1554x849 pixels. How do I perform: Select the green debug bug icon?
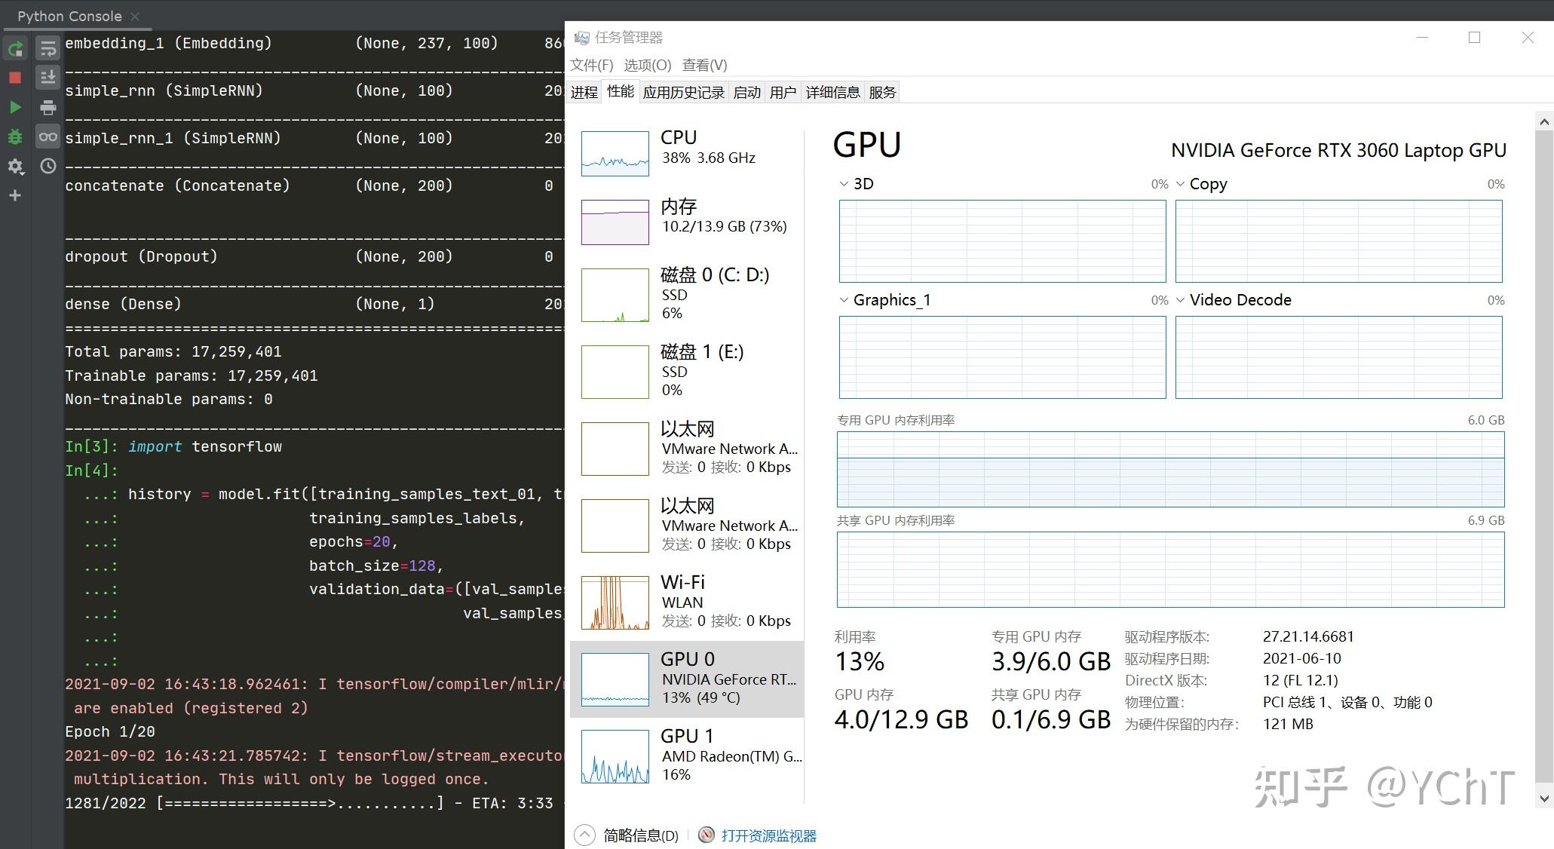[15, 136]
